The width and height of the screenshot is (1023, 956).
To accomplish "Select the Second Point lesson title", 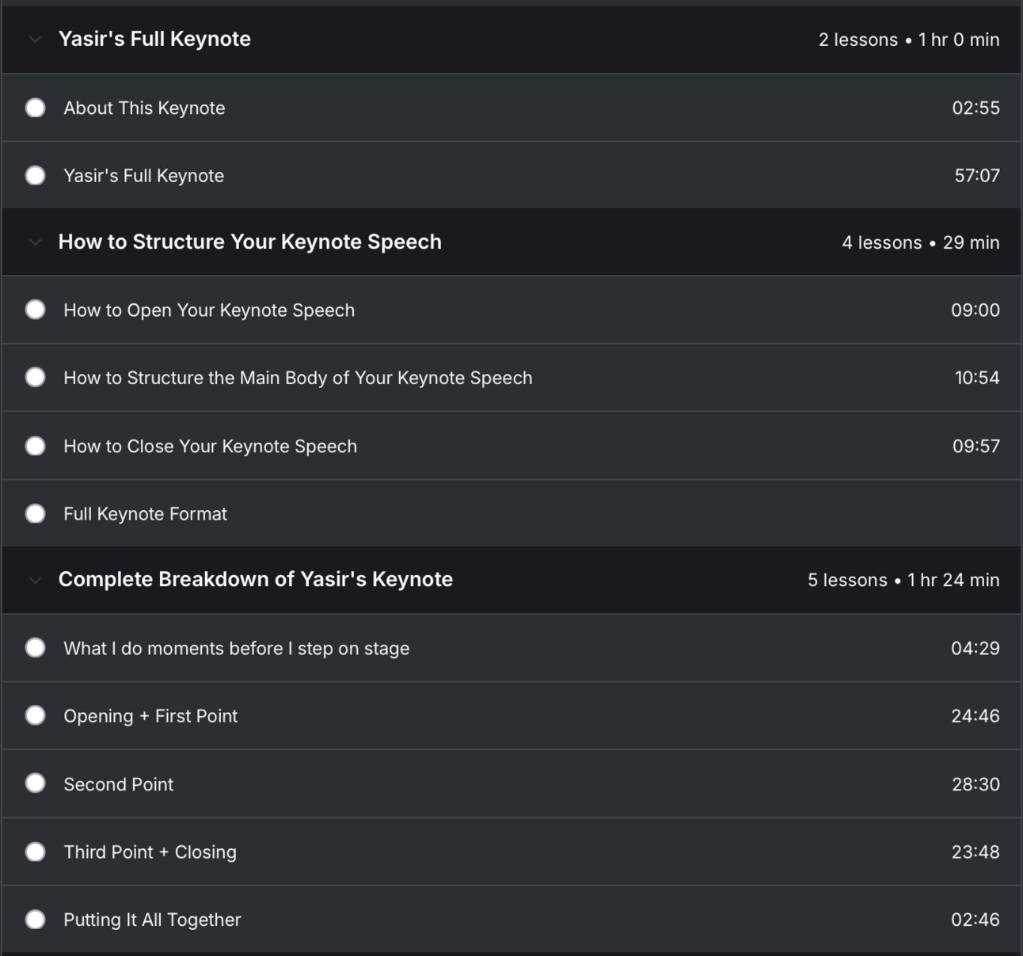I will click(x=118, y=784).
